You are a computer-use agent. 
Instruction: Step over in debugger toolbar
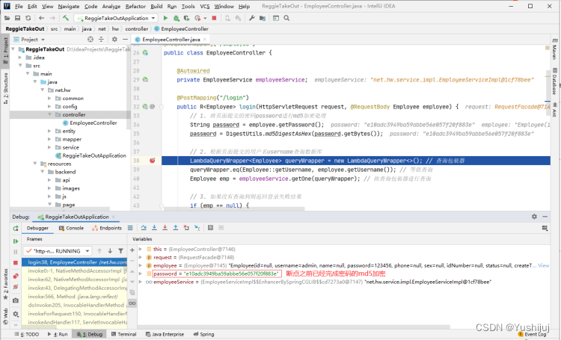click(x=144, y=228)
